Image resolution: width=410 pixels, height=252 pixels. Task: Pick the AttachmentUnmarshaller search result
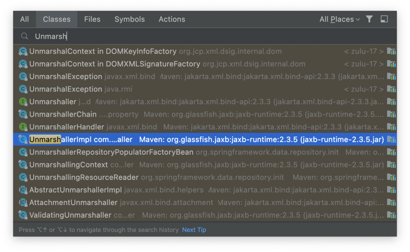[x=73, y=203]
